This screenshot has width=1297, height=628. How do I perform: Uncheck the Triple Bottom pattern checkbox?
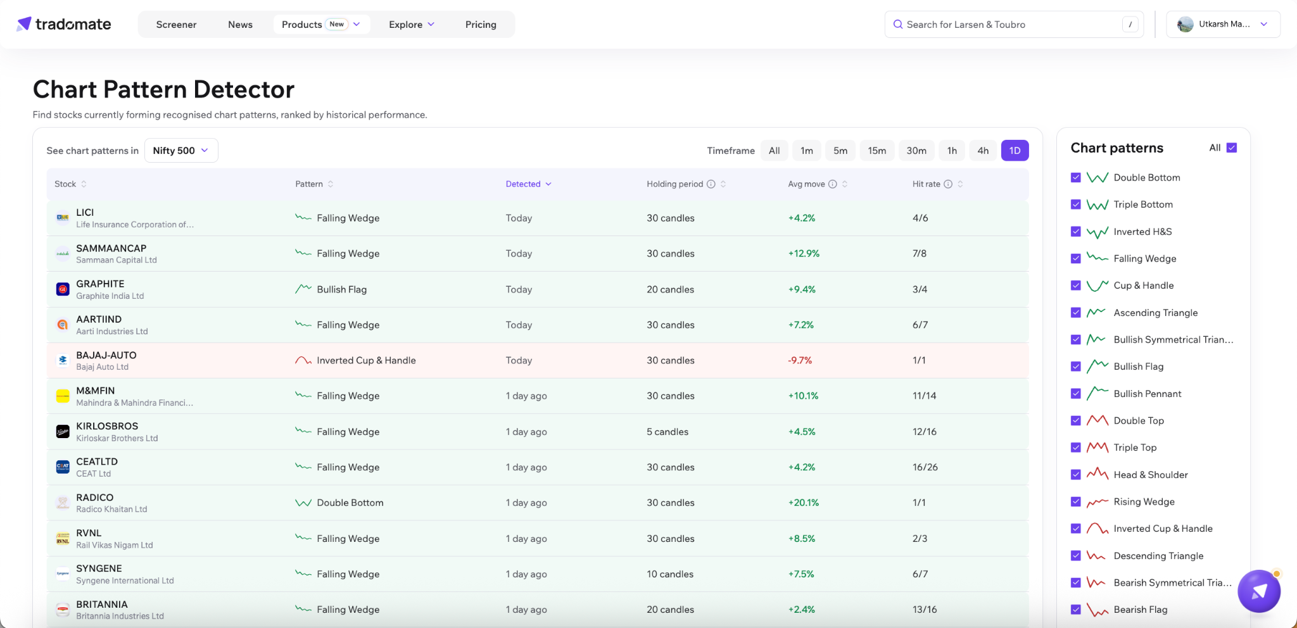point(1075,204)
